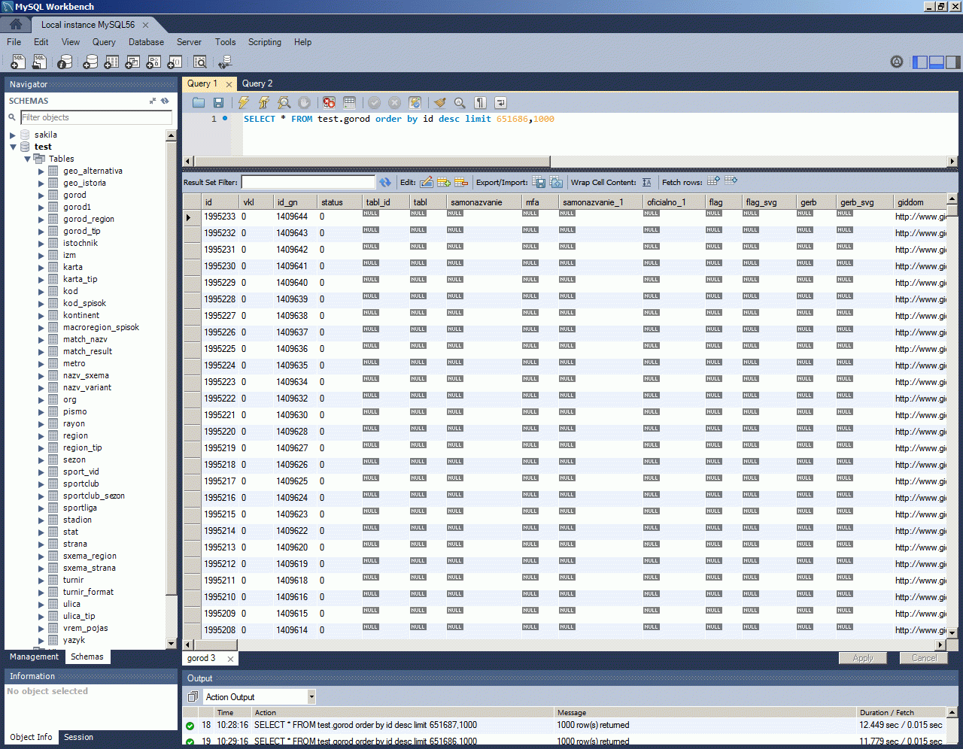
Task: Stop the running query
Action: point(304,102)
